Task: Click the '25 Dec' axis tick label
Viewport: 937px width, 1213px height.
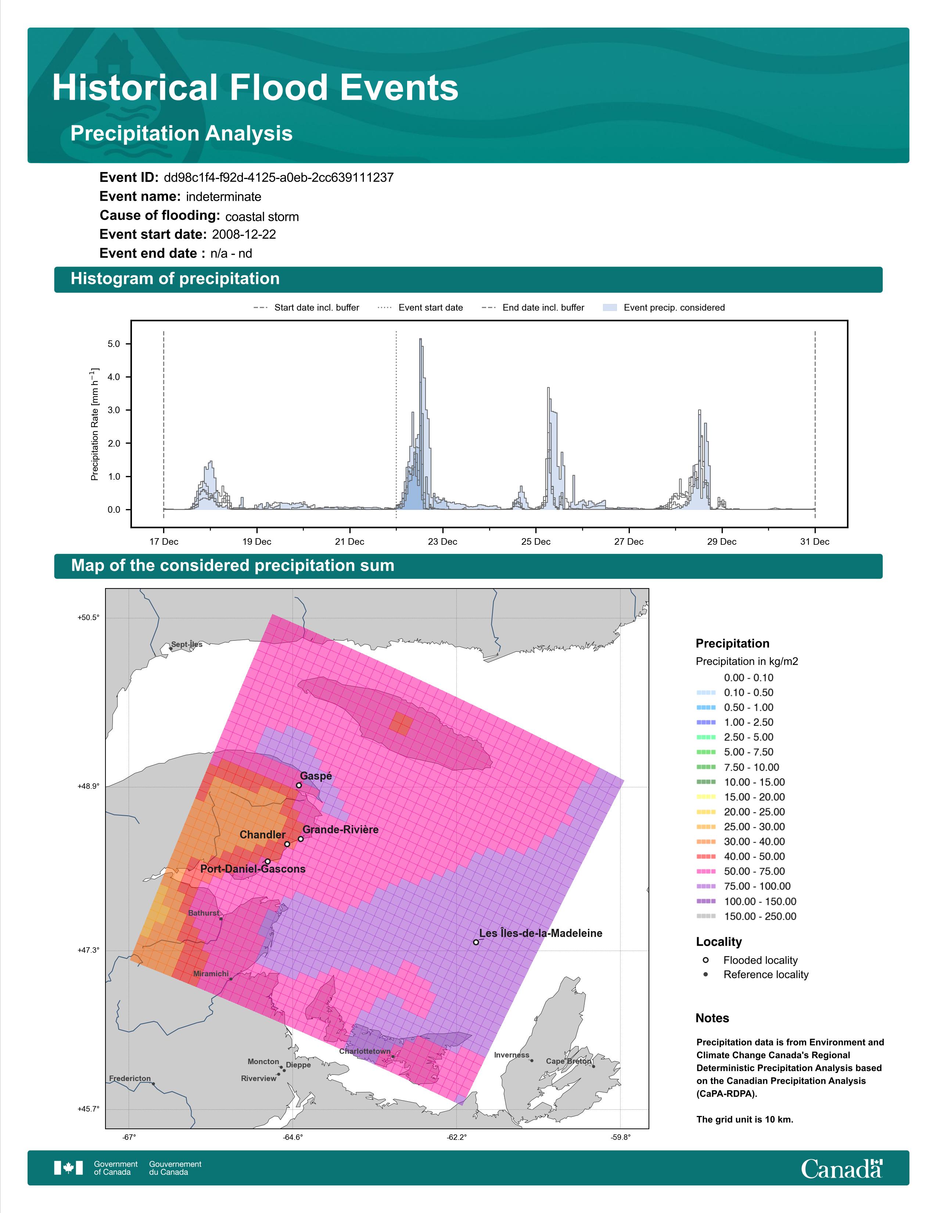Action: [536, 541]
